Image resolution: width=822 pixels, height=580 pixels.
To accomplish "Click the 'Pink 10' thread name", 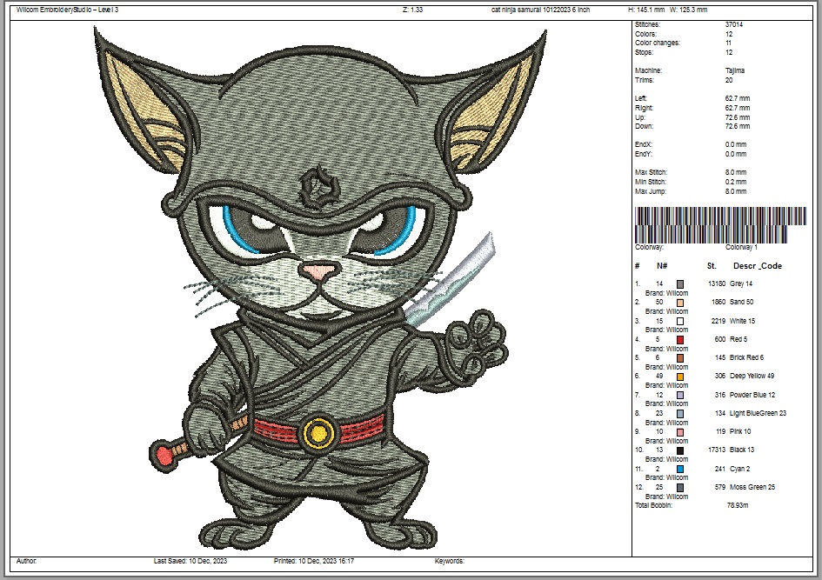I will [x=740, y=431].
